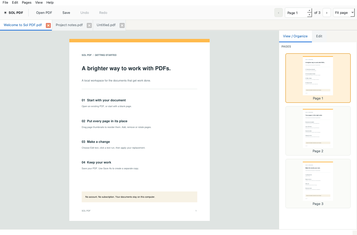Click the 'No account. No subscription.' note text
The height and width of the screenshot is (235, 357).
(120, 197)
